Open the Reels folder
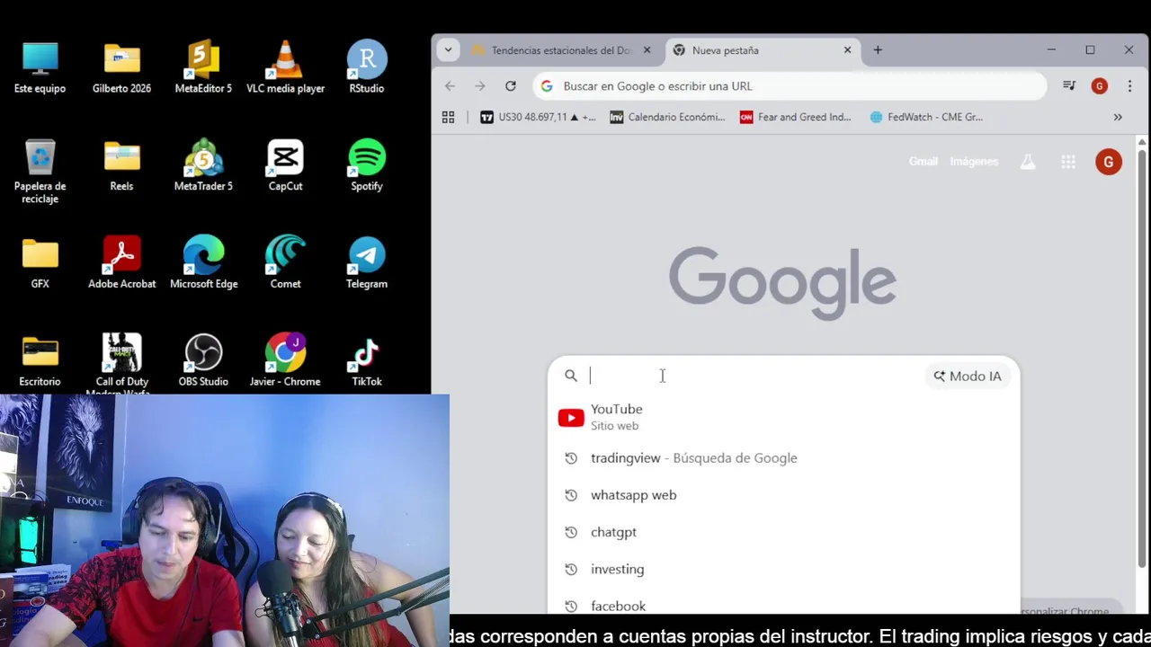This screenshot has width=1151, height=647. coord(121,166)
